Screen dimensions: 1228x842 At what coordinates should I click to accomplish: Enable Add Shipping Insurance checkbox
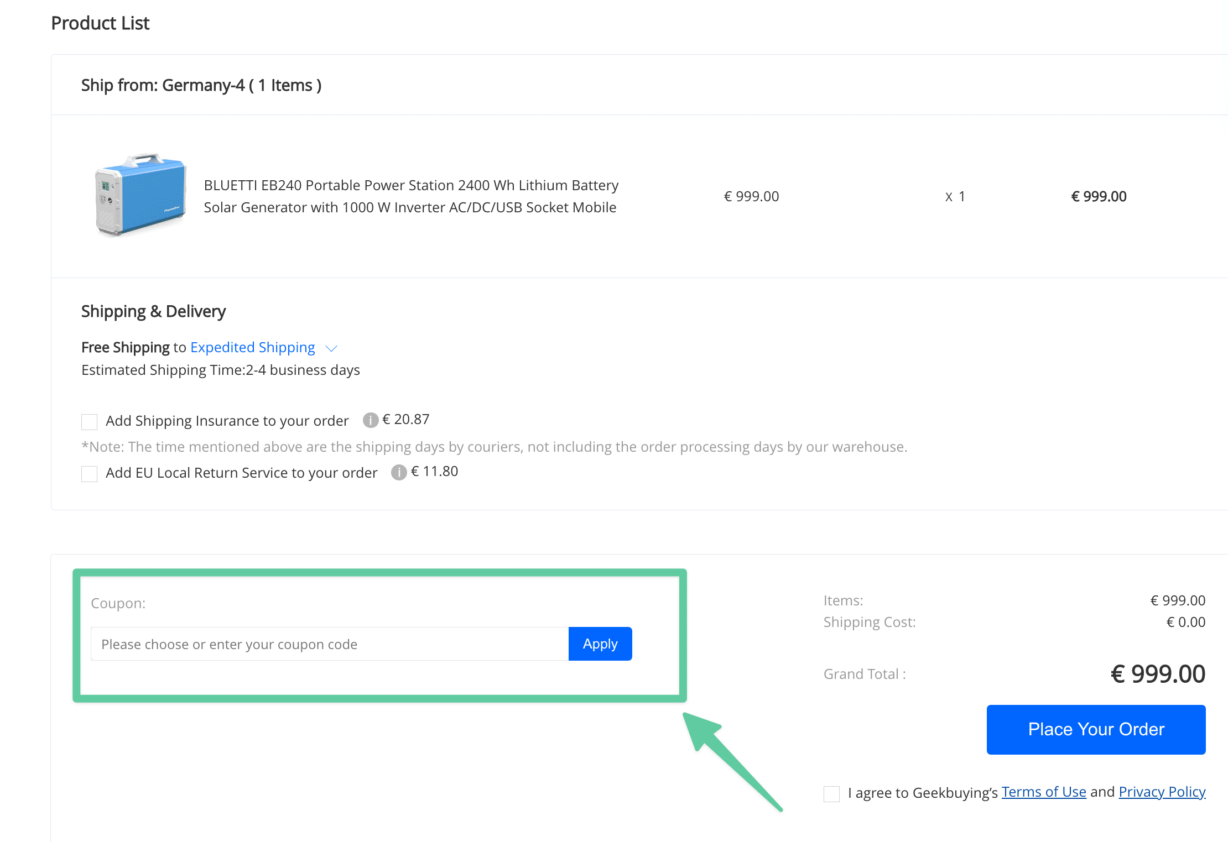click(x=89, y=421)
